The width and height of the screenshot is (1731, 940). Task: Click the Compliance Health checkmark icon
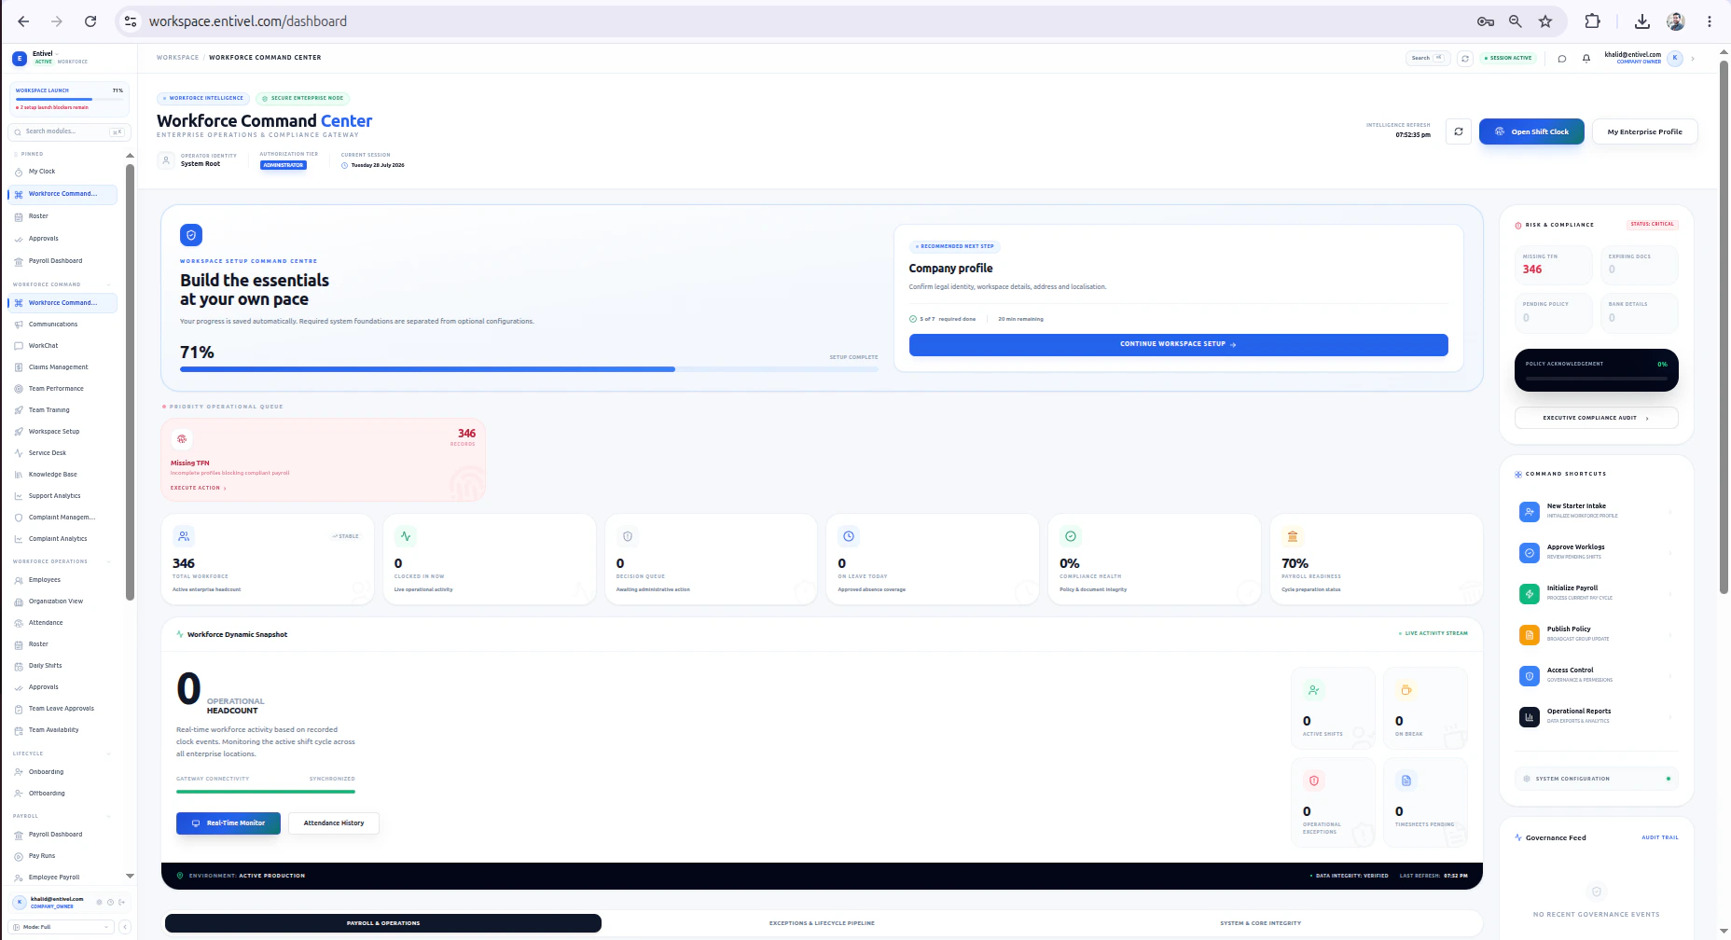1071,536
